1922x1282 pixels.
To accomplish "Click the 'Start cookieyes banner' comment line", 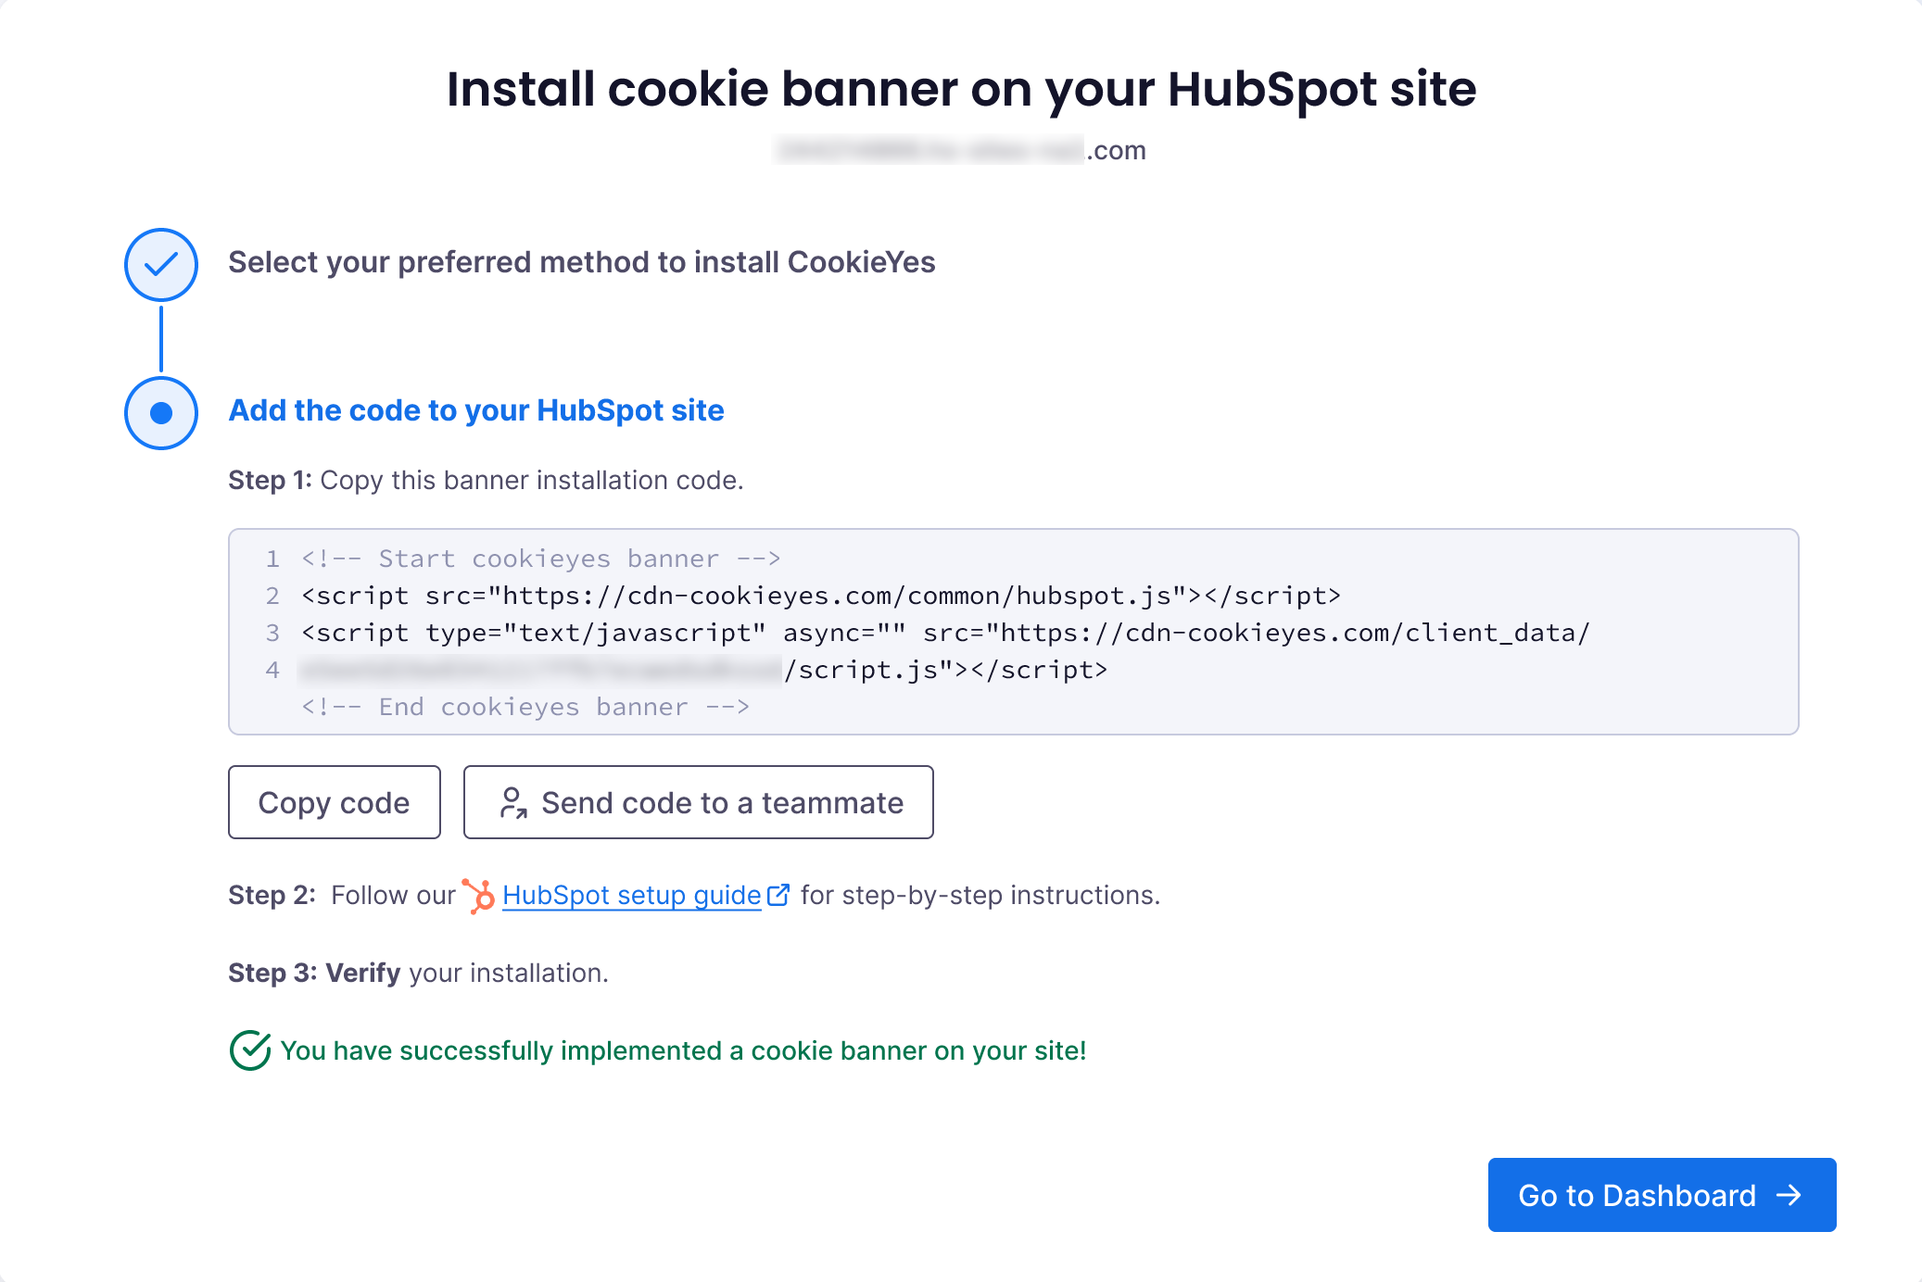I will (541, 559).
